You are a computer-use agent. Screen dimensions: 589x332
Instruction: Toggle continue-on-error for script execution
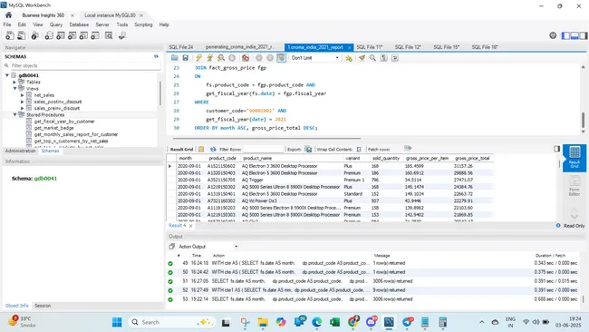[246, 58]
